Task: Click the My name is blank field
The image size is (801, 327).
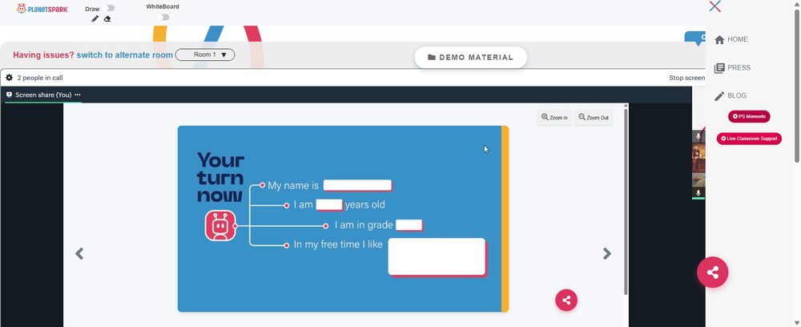Action: click(x=357, y=185)
